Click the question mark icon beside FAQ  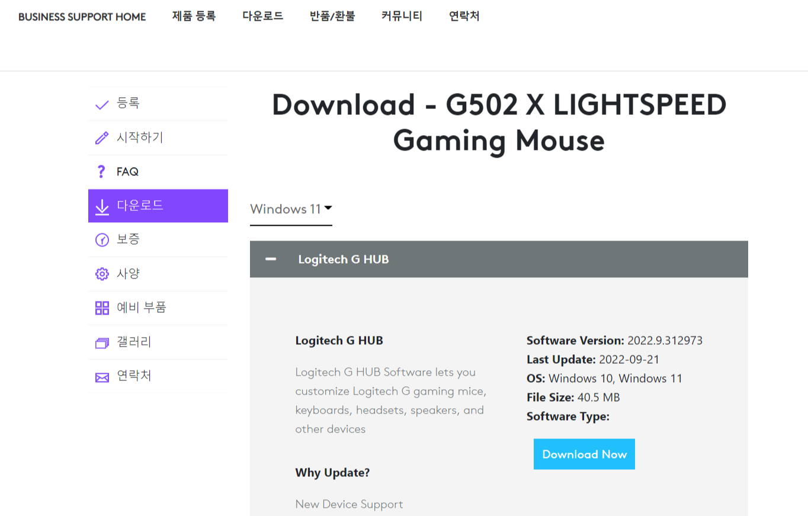[x=100, y=172]
